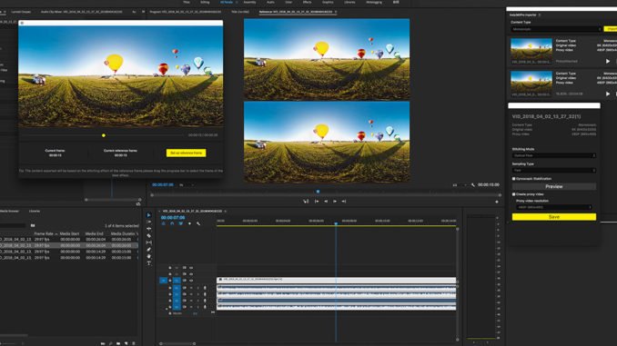
Task: Open Sampling Type dropdown
Action: pyautogui.click(x=554, y=170)
